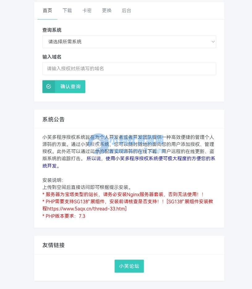Open the 小笑论坛 friendly link button
Screen dimensions: 252x289
129,266
